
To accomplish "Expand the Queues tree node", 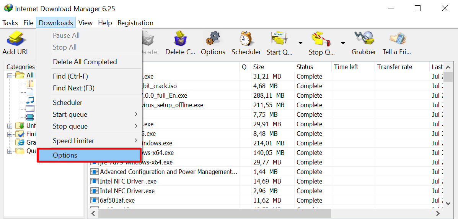I will pos(10,151).
